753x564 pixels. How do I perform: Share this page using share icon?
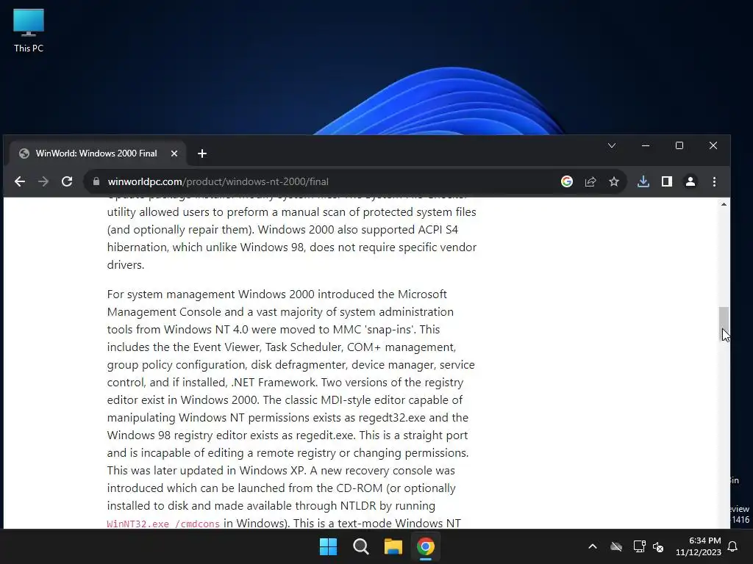[590, 181]
